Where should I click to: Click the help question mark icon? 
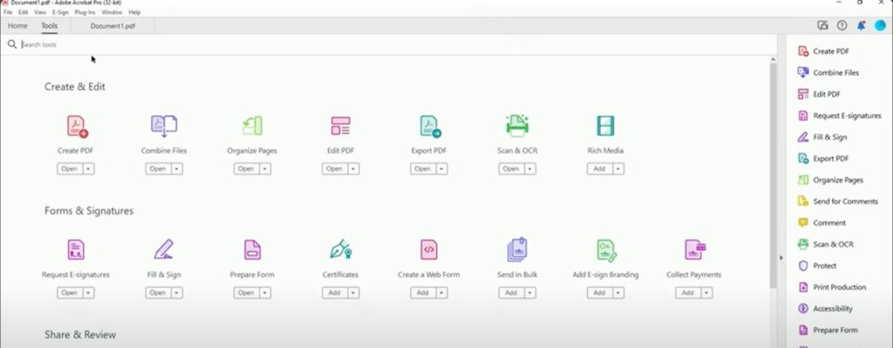pos(842,25)
